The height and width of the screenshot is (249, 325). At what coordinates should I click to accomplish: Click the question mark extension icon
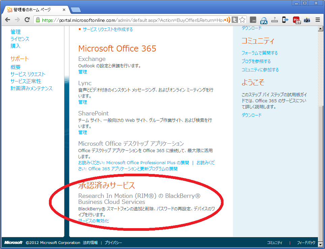pyautogui.click(x=274, y=20)
